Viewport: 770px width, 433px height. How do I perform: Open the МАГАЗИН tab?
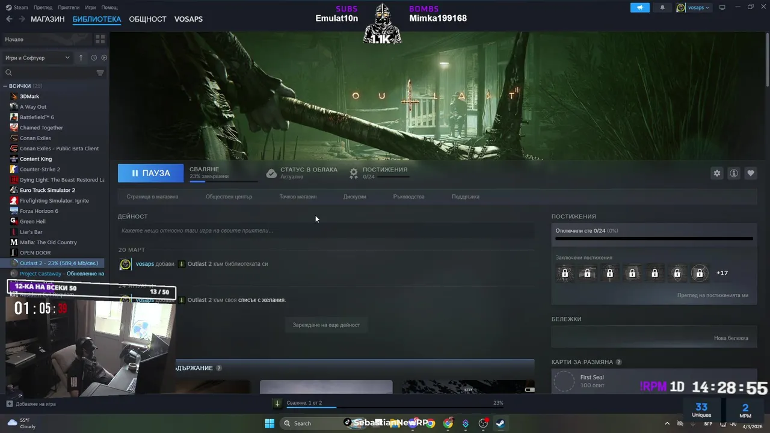tap(48, 19)
